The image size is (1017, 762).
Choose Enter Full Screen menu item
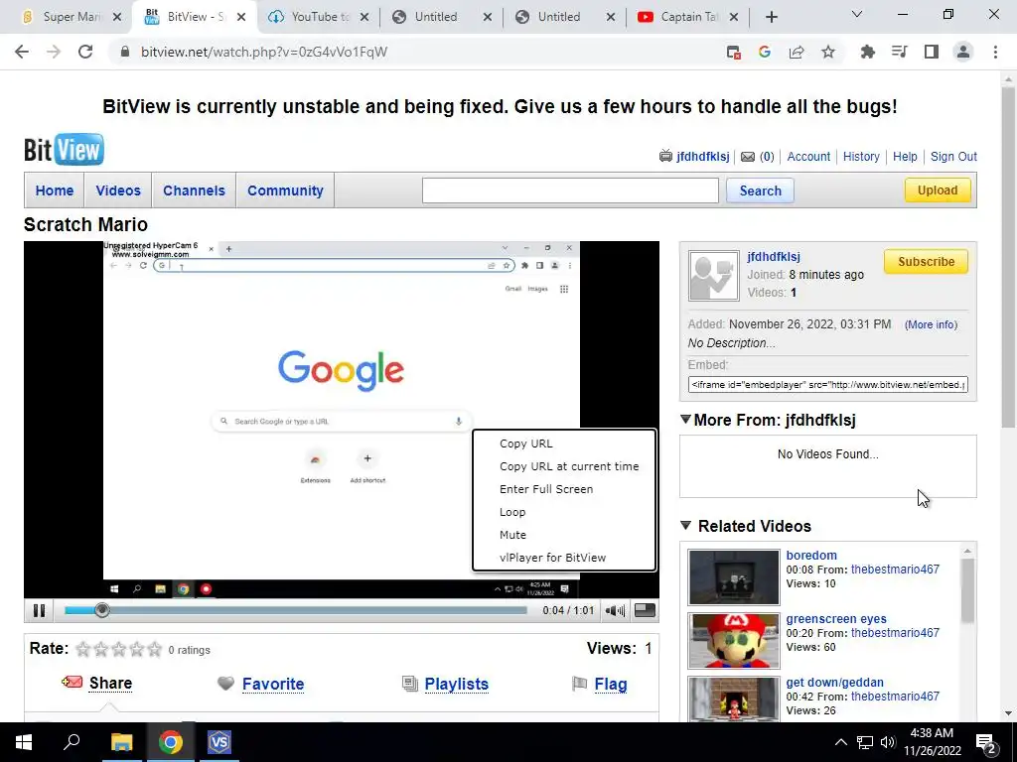pyautogui.click(x=546, y=489)
